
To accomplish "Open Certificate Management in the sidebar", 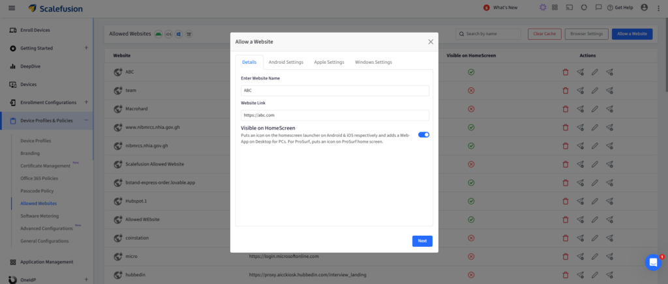I will pyautogui.click(x=45, y=165).
